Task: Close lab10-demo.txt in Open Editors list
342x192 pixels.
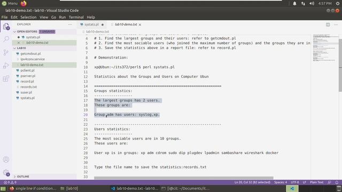Action: click(x=19, y=43)
